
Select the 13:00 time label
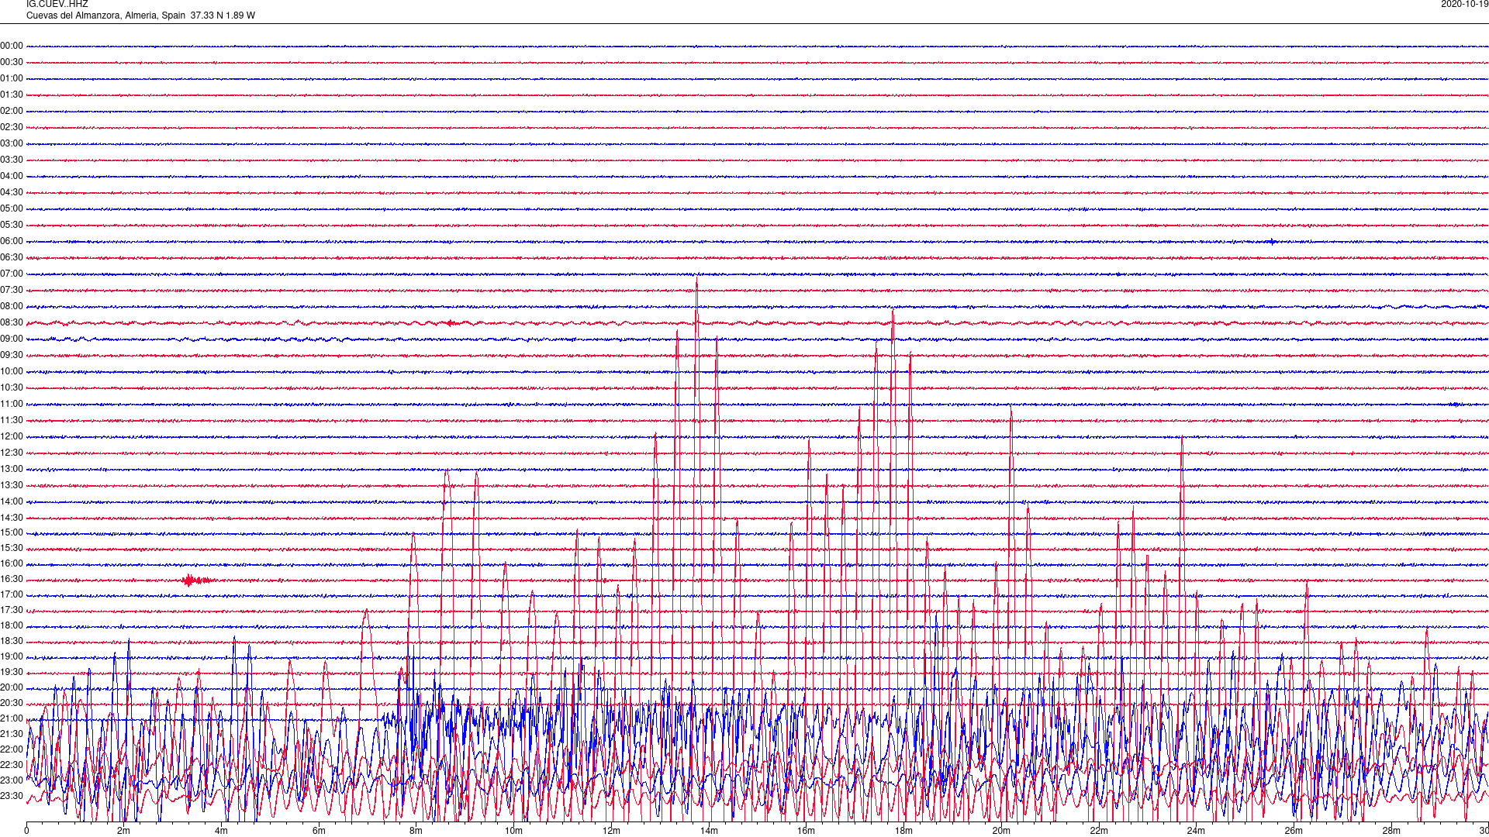click(12, 469)
